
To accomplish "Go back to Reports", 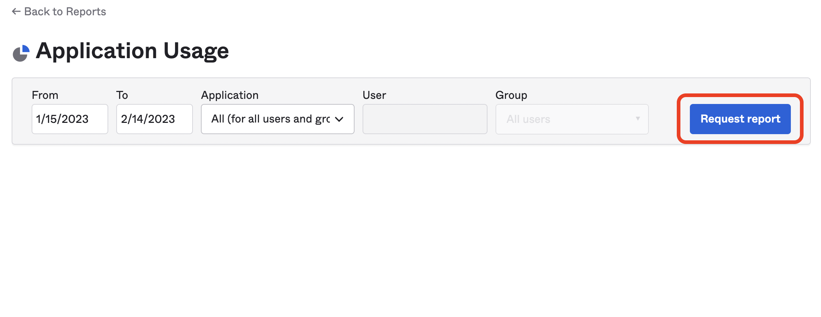I will tap(65, 12).
